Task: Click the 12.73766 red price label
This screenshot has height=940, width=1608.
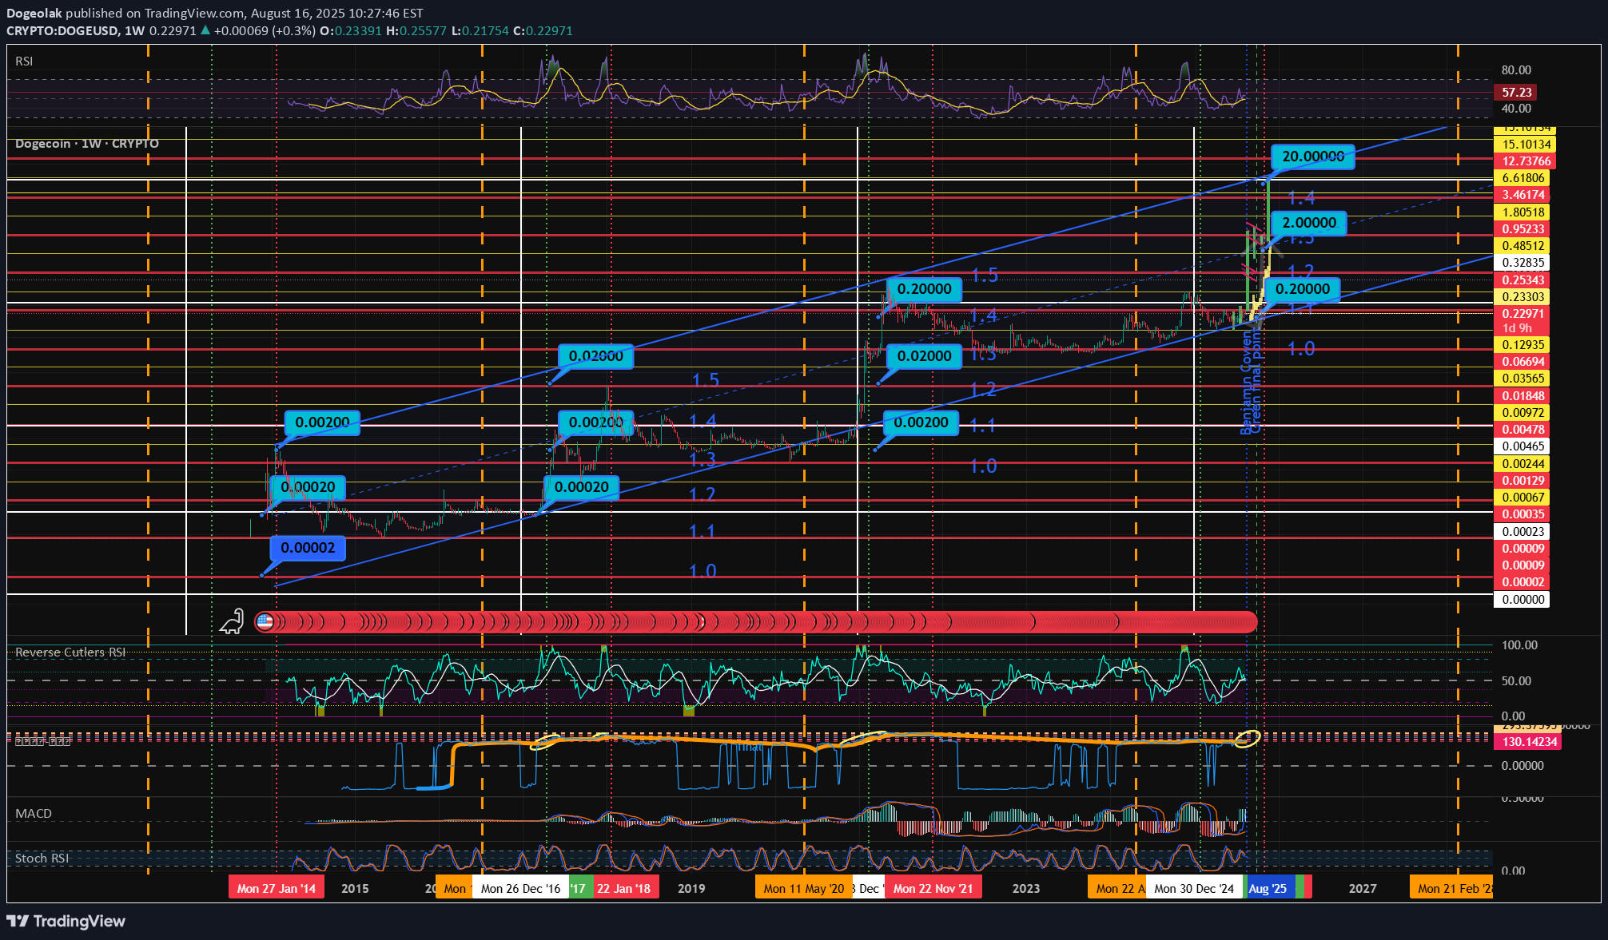Action: (x=1524, y=161)
